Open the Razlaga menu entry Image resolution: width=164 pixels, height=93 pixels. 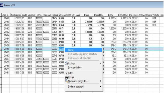tap(71, 63)
